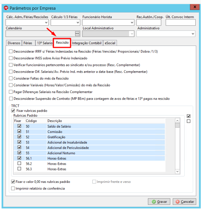Select Saldo de Salário description cell

point(106,126)
